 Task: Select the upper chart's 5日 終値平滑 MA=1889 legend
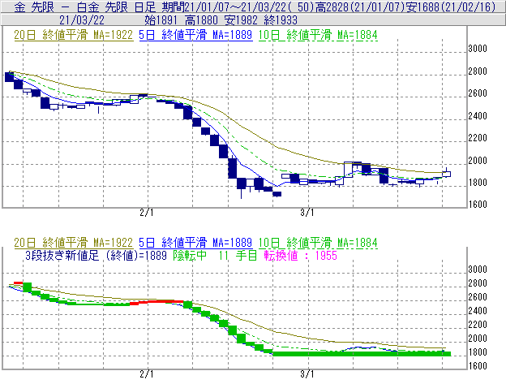195,35
